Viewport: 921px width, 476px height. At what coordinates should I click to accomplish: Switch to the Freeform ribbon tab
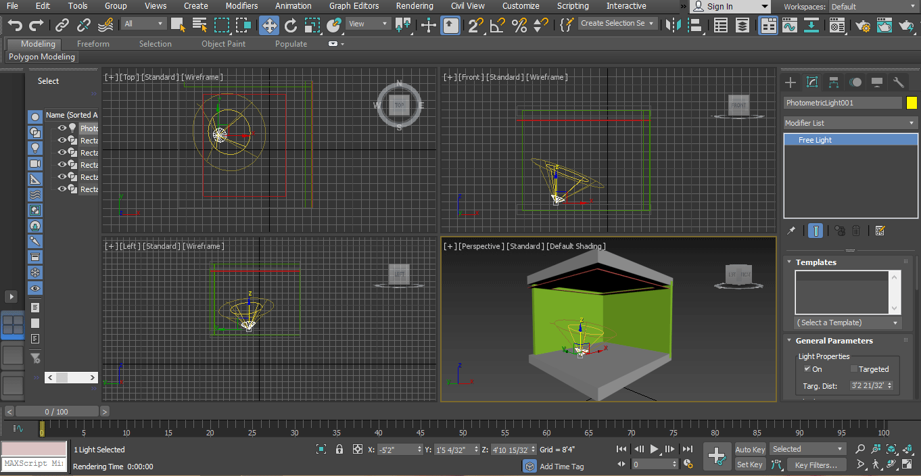click(93, 44)
